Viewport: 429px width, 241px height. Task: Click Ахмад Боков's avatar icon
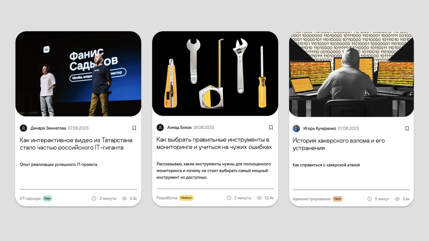coord(160,128)
